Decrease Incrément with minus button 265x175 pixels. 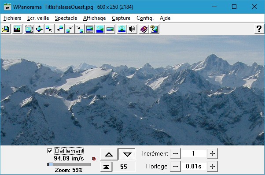[x=176, y=154]
